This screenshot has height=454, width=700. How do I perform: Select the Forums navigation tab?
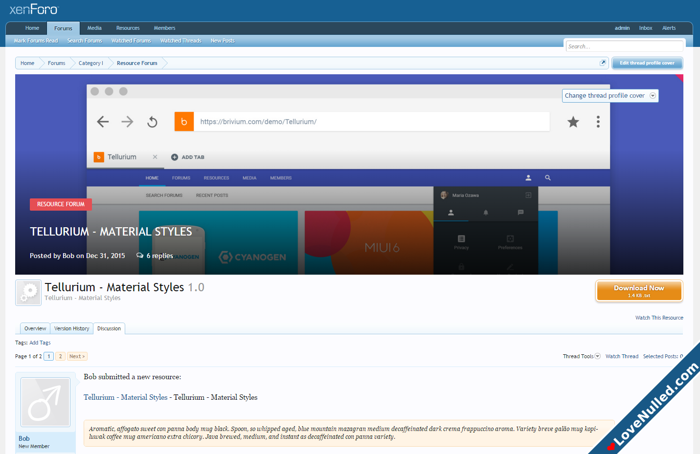click(x=63, y=28)
